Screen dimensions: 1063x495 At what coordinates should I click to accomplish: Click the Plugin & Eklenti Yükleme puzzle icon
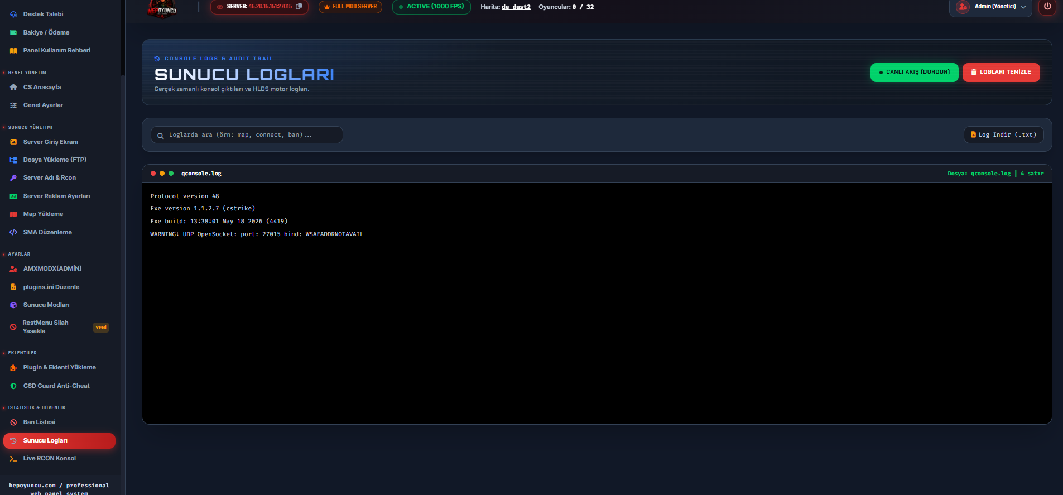coord(13,368)
